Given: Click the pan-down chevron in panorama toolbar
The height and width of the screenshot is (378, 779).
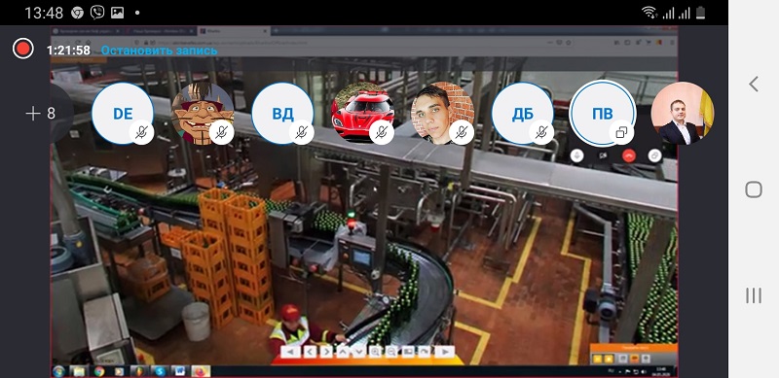Looking at the screenshot, I should coord(358,352).
